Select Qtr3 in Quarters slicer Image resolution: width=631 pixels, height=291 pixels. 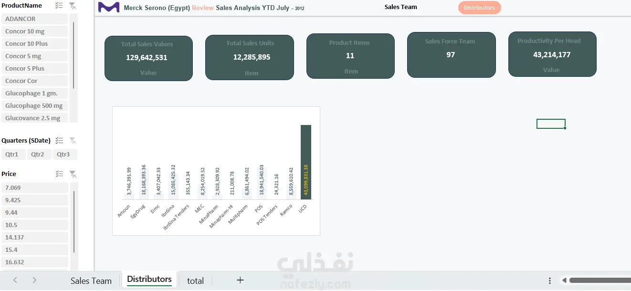[x=65, y=154]
